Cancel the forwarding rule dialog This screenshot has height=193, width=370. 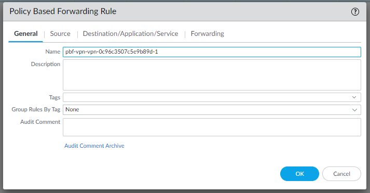tap(341, 174)
